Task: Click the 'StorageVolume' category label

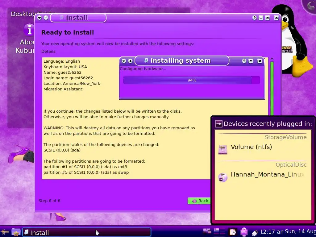Action: click(x=285, y=137)
